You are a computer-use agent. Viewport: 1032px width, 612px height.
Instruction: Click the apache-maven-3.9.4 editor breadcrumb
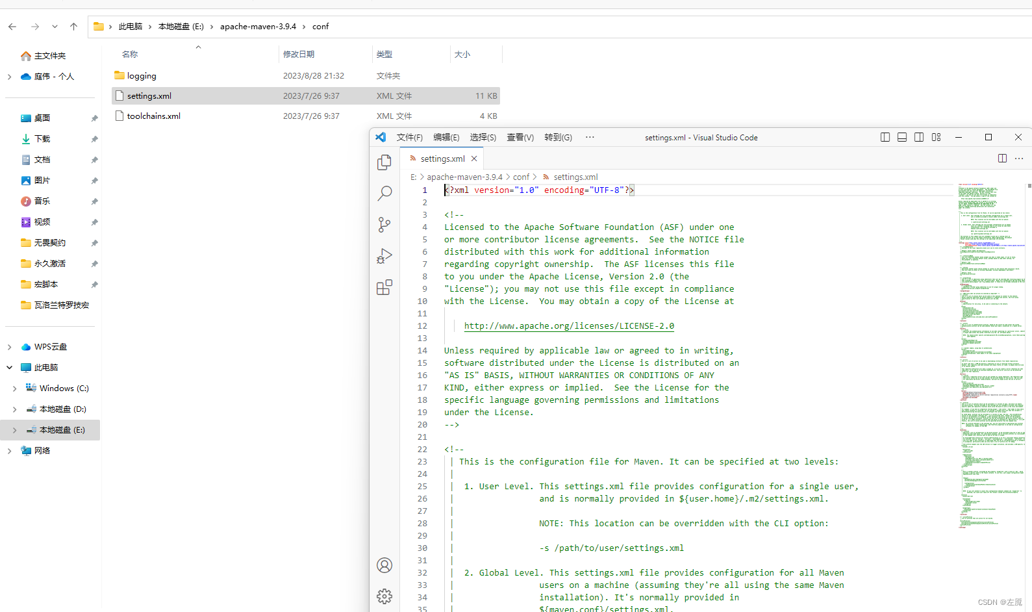464,177
